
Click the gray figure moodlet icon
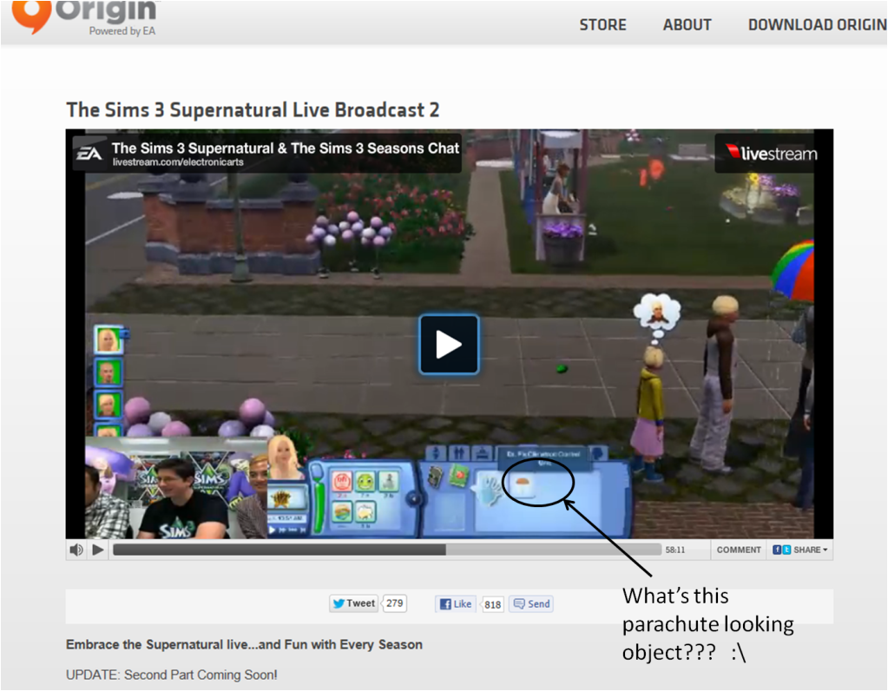pyautogui.click(x=389, y=482)
